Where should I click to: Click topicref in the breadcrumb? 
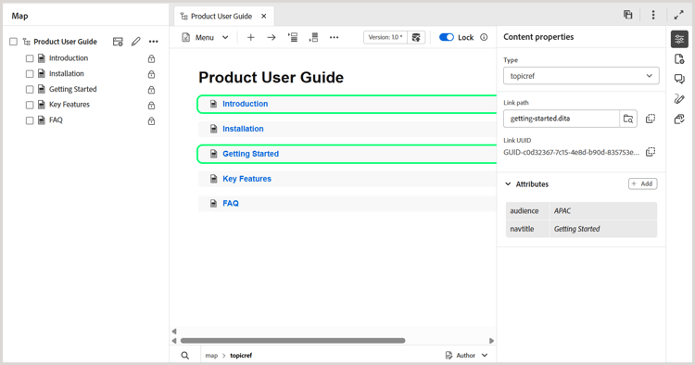(241, 355)
